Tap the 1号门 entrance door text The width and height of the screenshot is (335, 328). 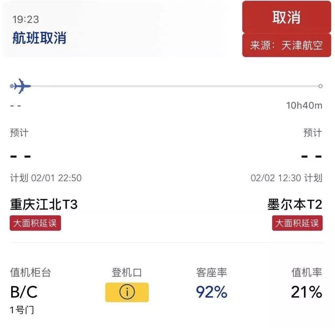(22, 310)
